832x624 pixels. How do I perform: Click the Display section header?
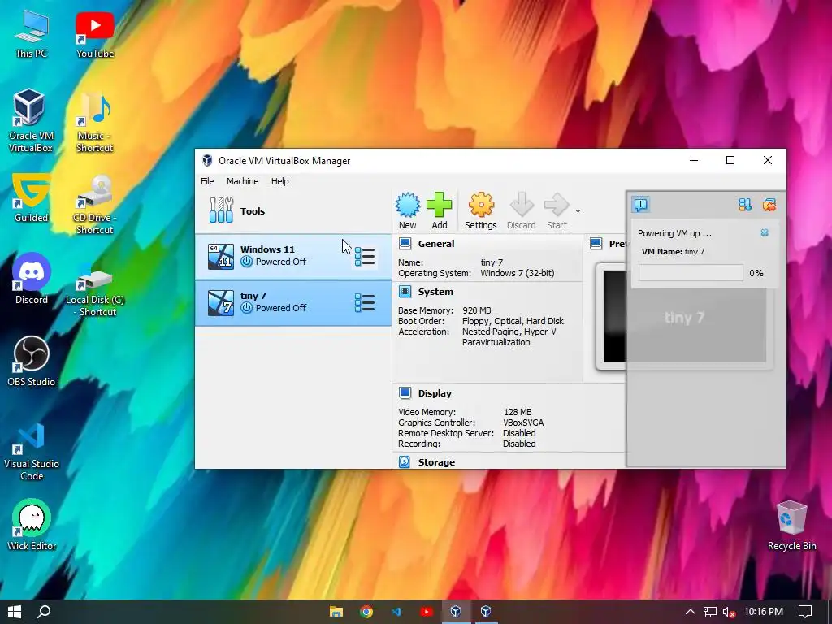point(435,393)
